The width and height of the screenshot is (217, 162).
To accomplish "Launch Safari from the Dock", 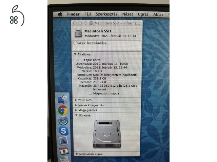I will pos(63,121).
